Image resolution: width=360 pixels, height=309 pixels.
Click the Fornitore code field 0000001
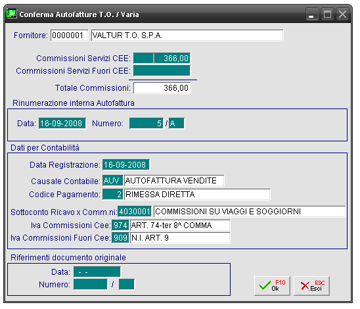click(69, 36)
